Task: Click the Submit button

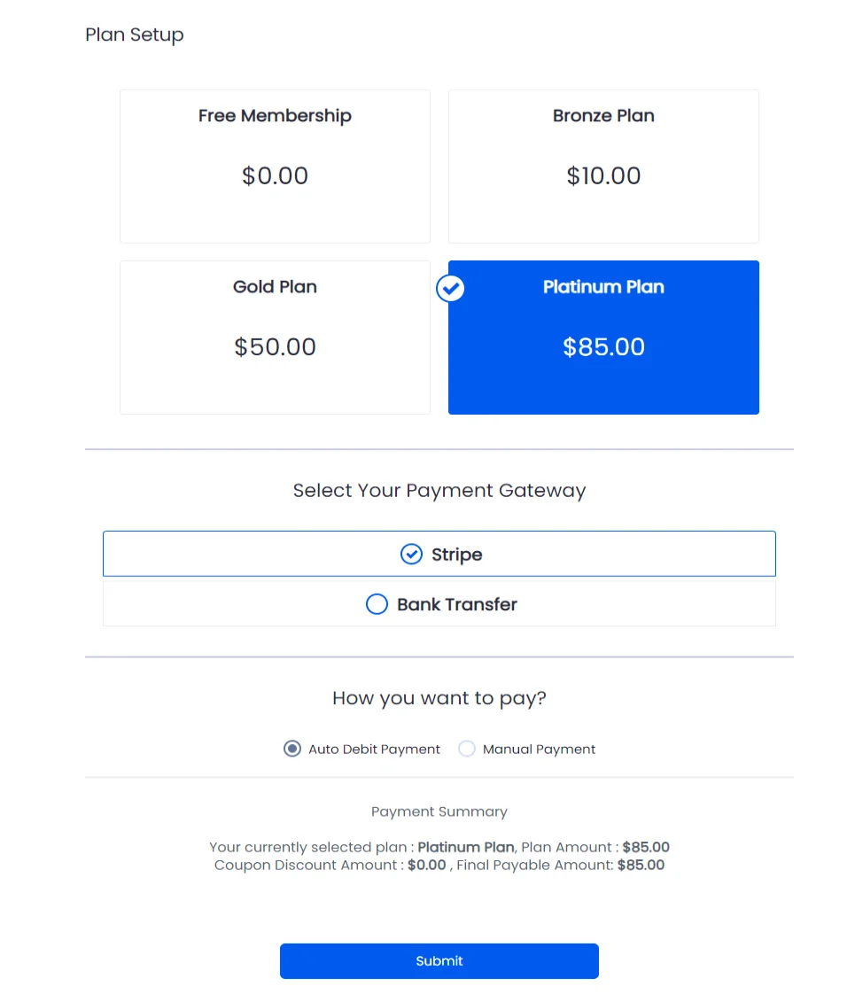Action: (439, 961)
